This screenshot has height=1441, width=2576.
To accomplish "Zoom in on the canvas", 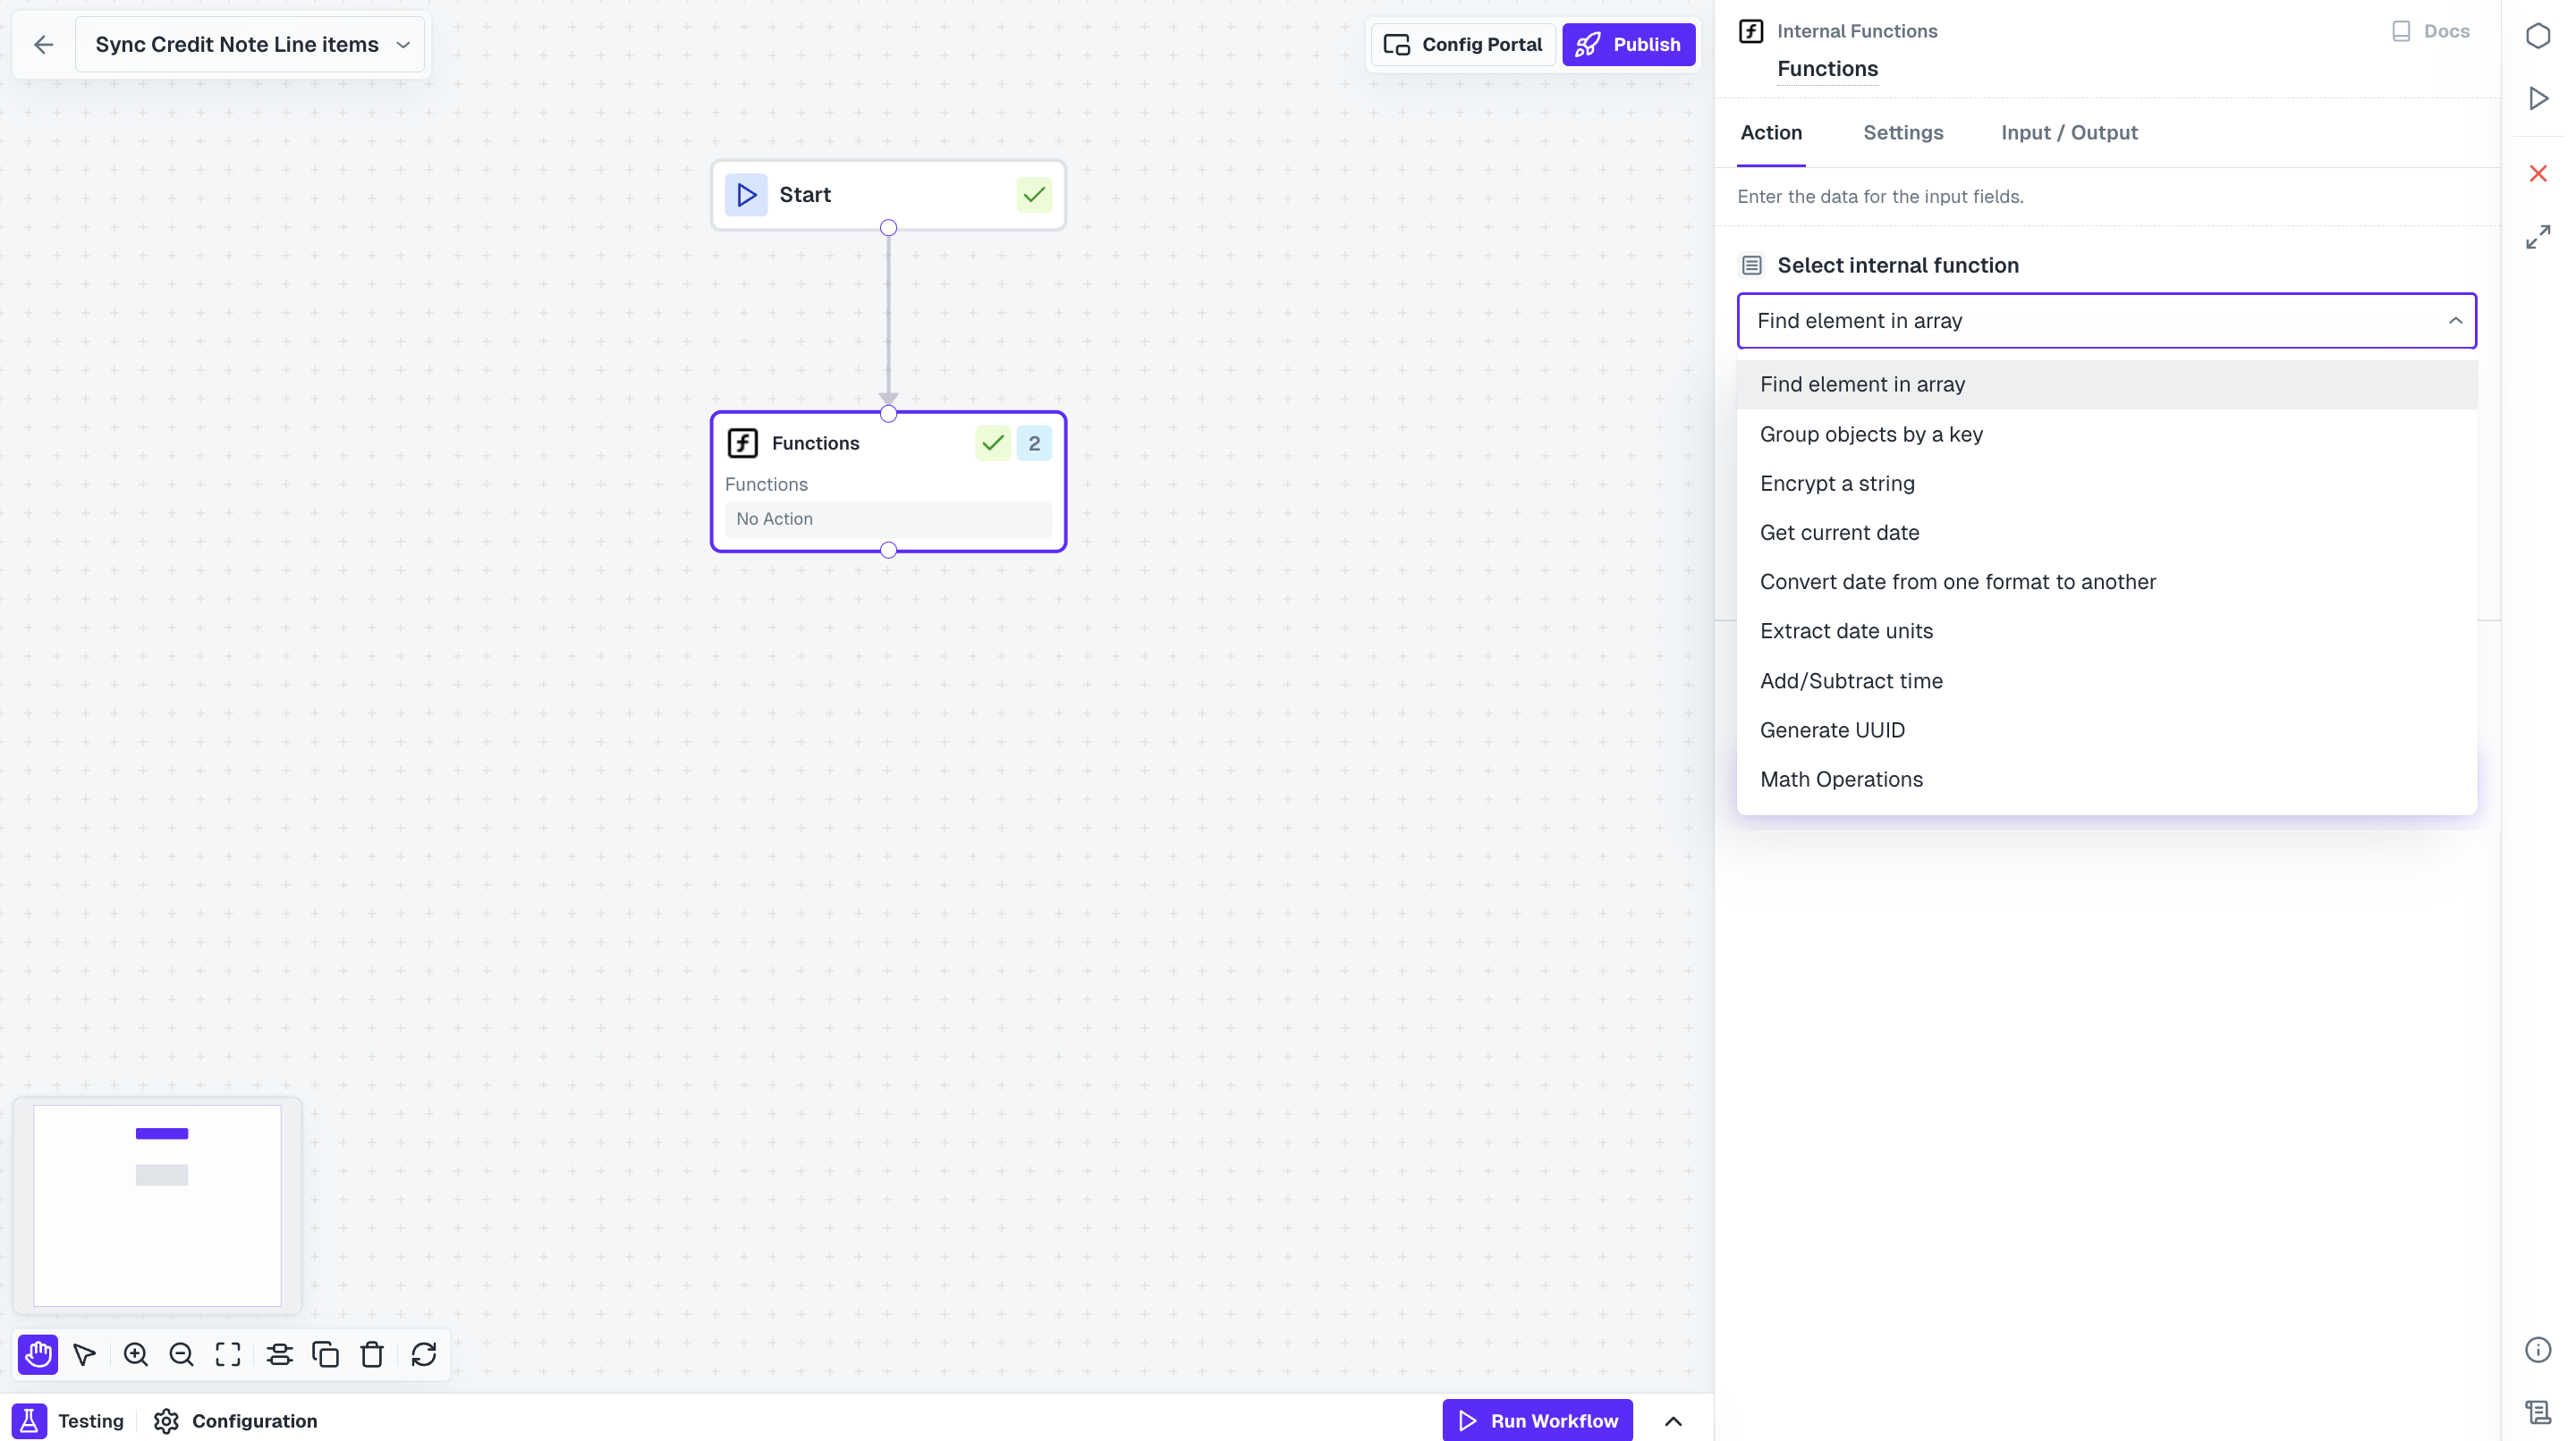I will [x=135, y=1354].
